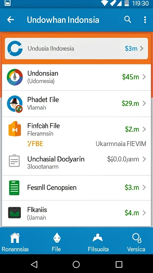This screenshot has height=273, width=153.
Task: Switch to the File tab
Action: coord(56,242)
